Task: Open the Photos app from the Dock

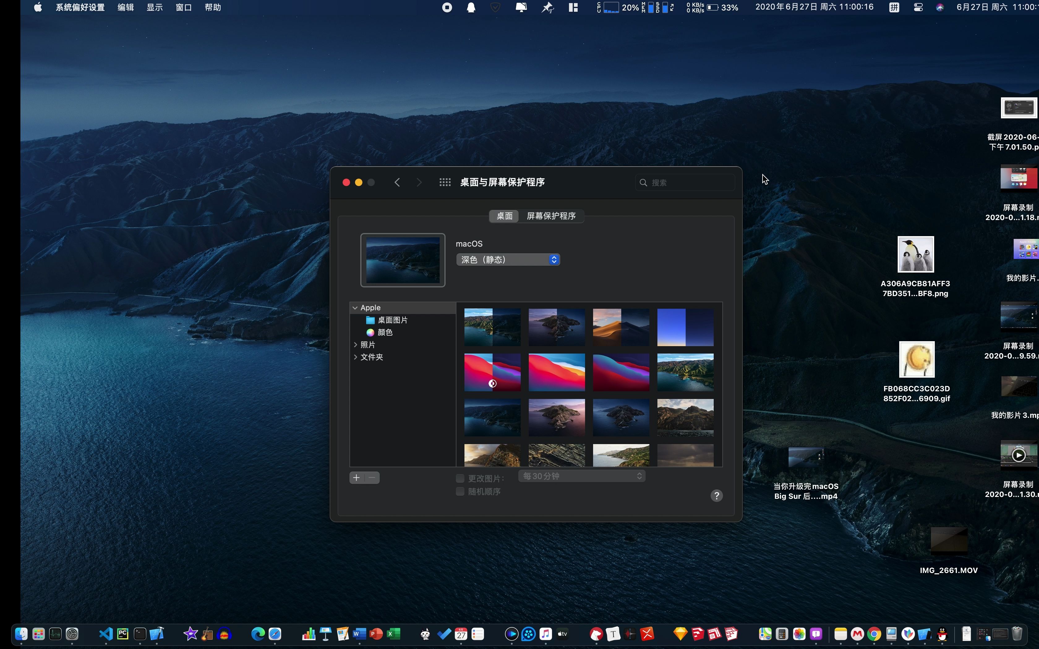Action: tap(799, 634)
